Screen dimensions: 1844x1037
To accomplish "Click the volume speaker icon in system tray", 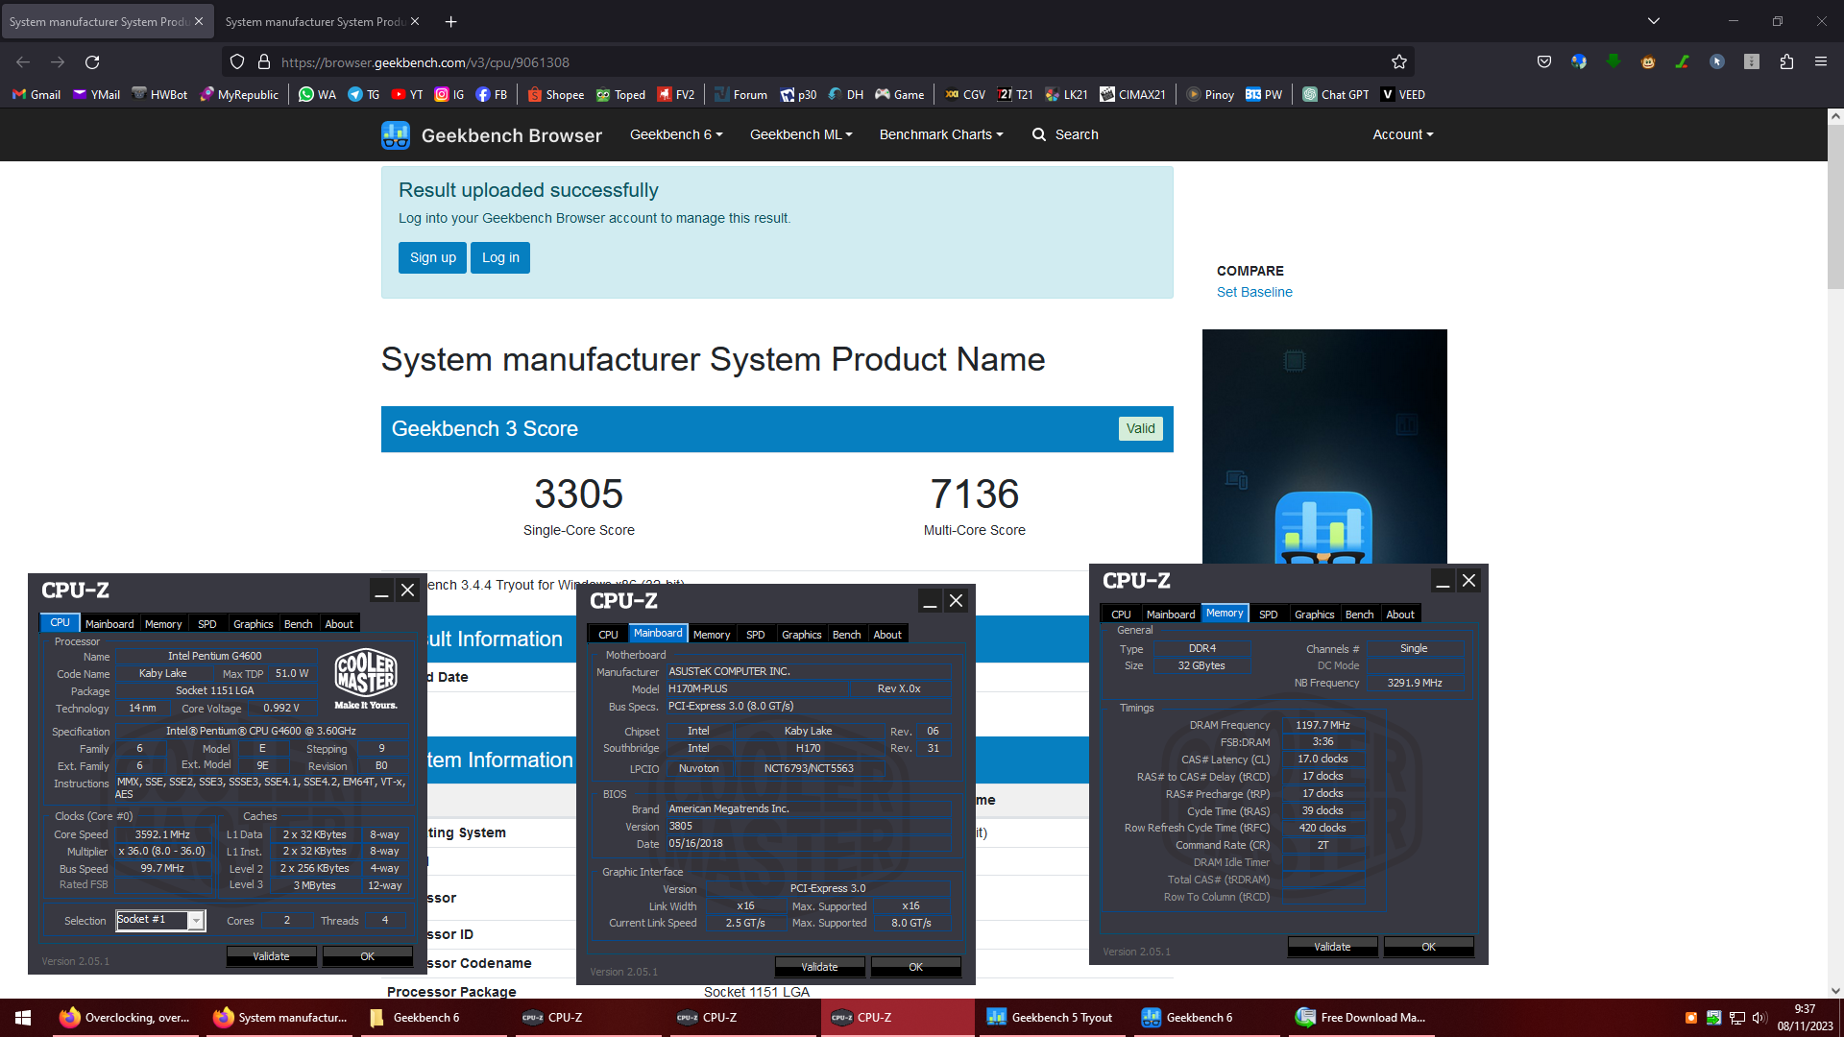I will pyautogui.click(x=1759, y=1018).
